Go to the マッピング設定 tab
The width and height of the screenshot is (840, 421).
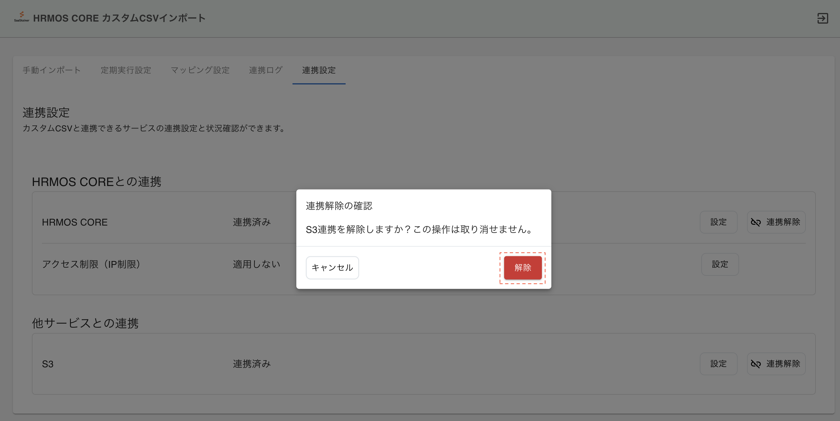200,70
